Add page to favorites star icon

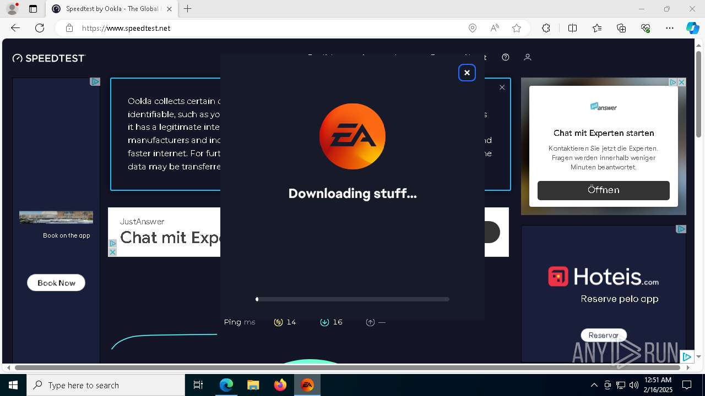click(517, 28)
